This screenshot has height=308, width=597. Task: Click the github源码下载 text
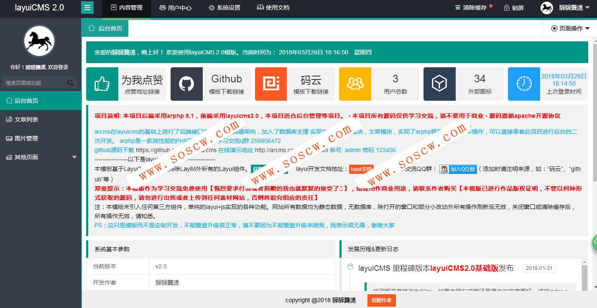[x=115, y=150]
